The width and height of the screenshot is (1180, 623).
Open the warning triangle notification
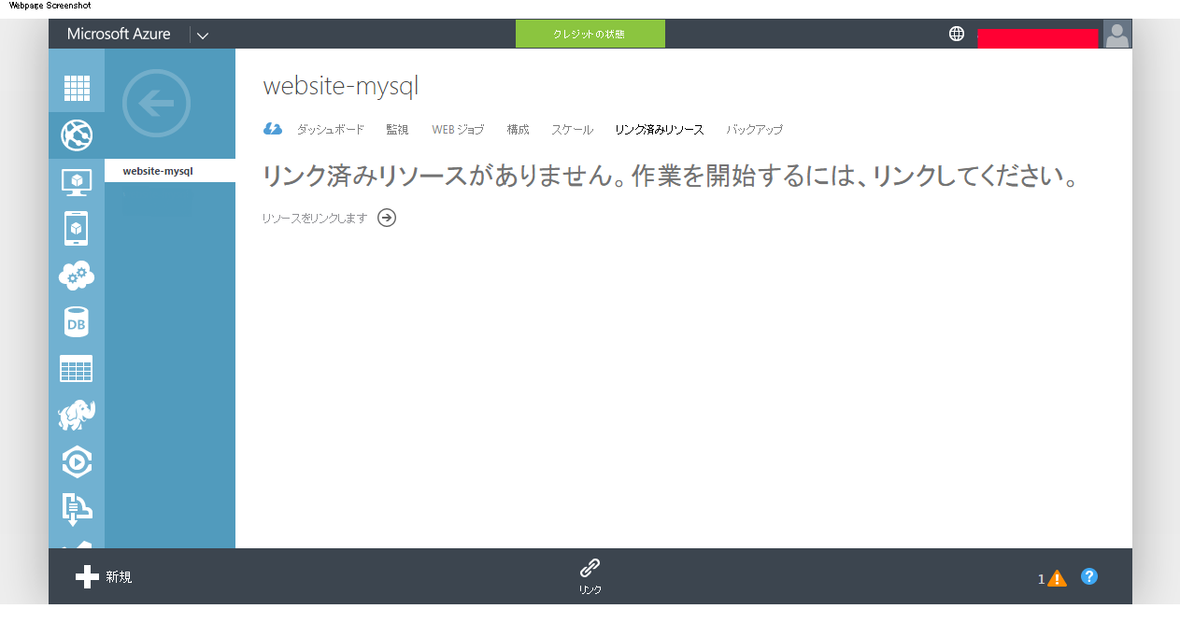click(1057, 577)
